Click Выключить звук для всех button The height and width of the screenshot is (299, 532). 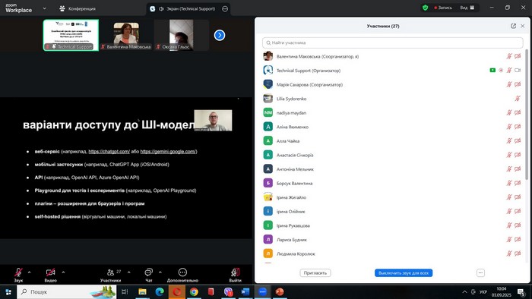(x=404, y=273)
